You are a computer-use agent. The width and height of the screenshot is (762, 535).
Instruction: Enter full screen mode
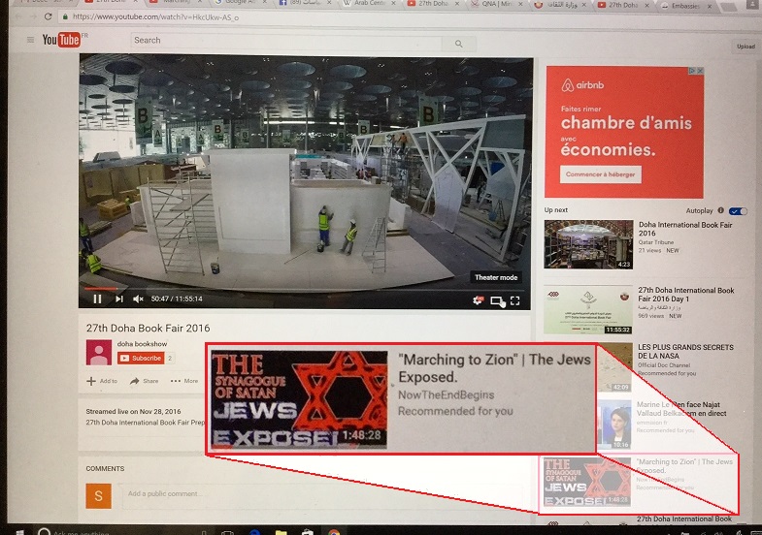click(515, 300)
